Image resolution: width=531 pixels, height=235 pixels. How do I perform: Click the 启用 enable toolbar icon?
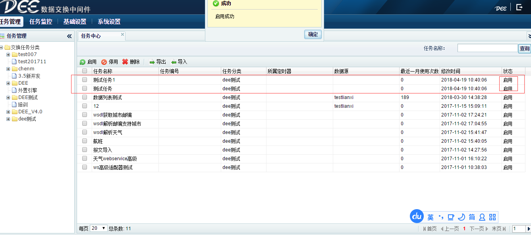click(x=83, y=62)
